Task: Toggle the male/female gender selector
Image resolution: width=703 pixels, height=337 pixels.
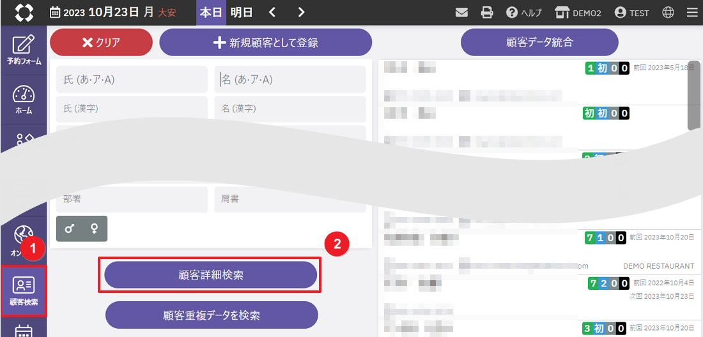Action: tap(82, 228)
